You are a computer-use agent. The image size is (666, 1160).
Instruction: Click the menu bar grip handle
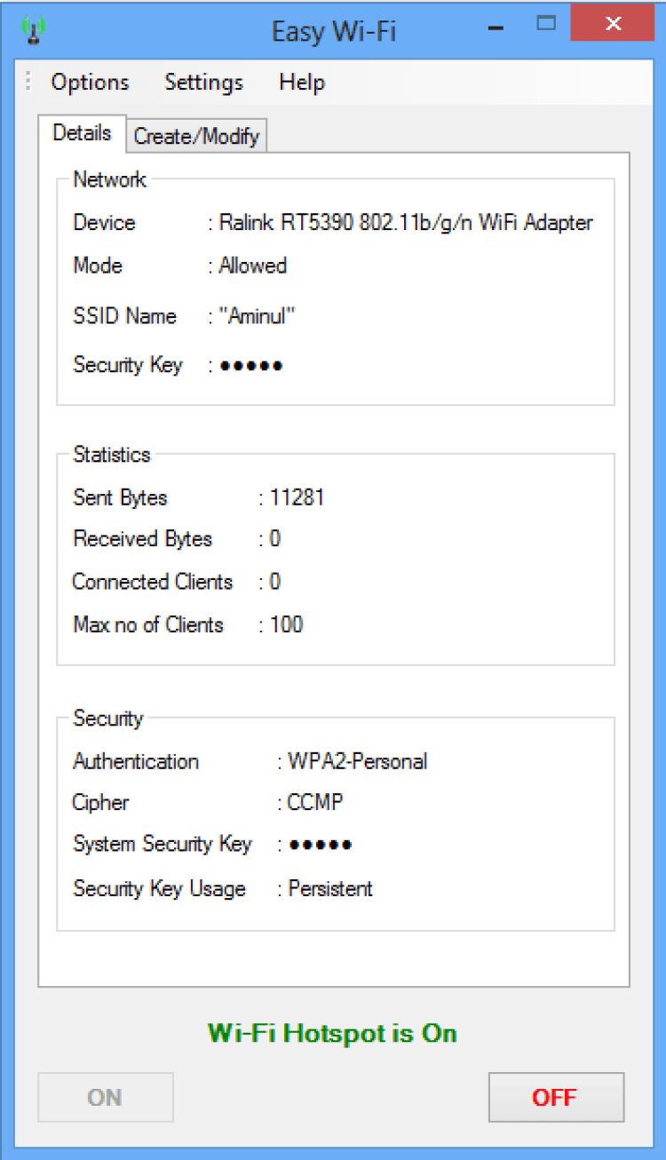pos(28,83)
